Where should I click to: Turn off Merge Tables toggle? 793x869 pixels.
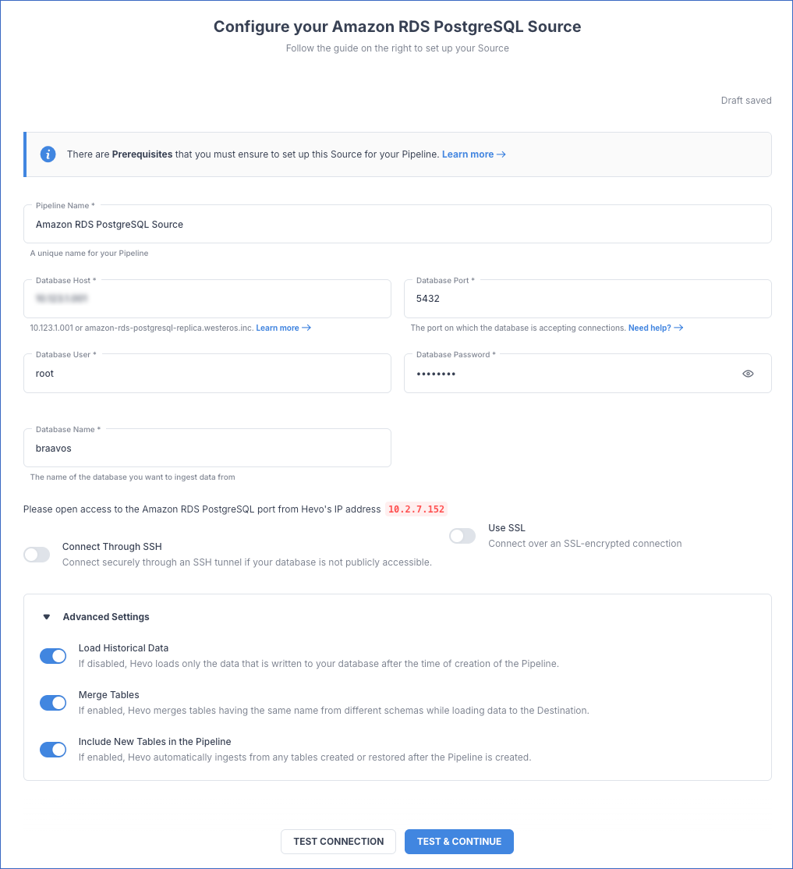(53, 703)
